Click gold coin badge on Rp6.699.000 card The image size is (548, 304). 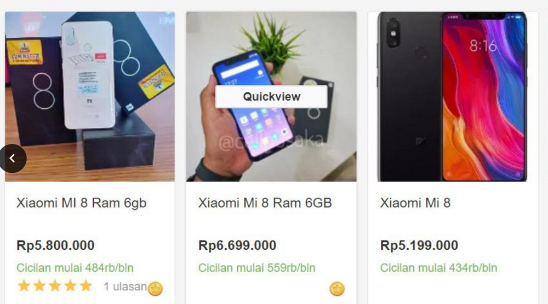[x=337, y=289]
